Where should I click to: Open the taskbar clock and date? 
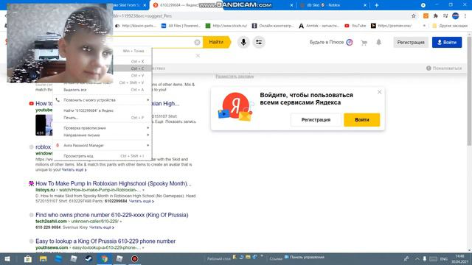pos(459,258)
